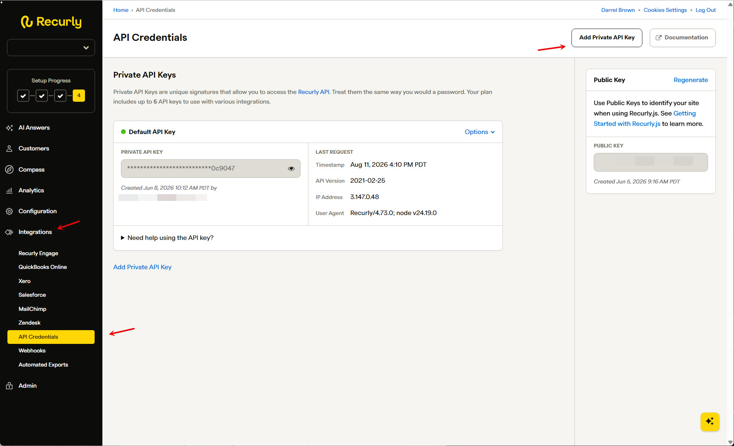Go to Salesforce integration
This screenshot has height=446, width=734.
click(32, 295)
